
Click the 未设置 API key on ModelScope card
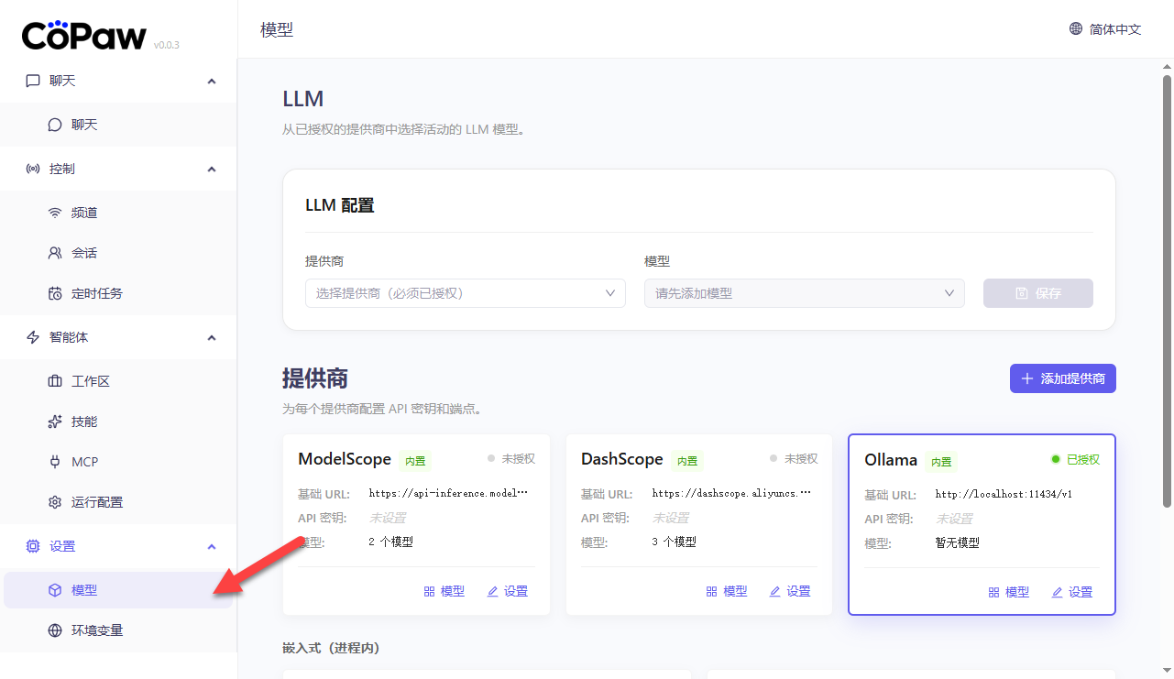(388, 518)
